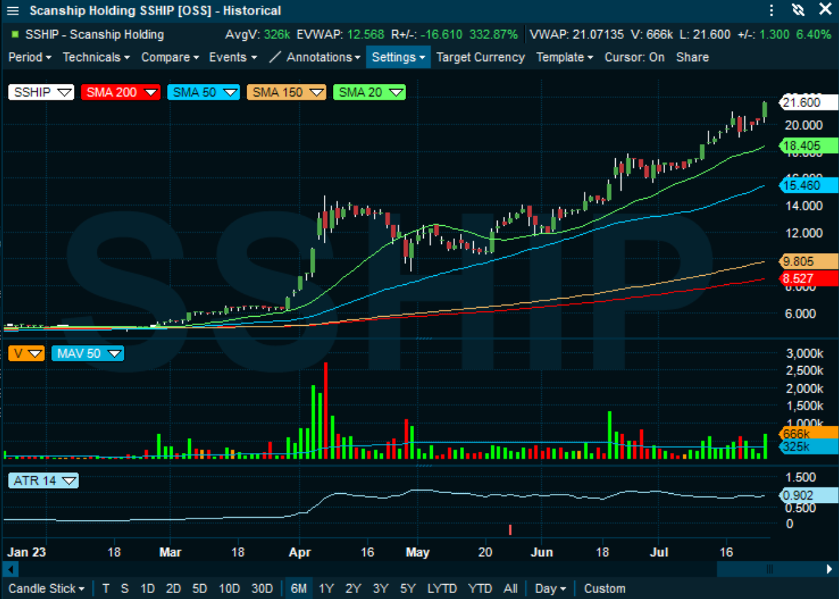839x599 pixels.
Task: Click the Custom range button
Action: [604, 589]
